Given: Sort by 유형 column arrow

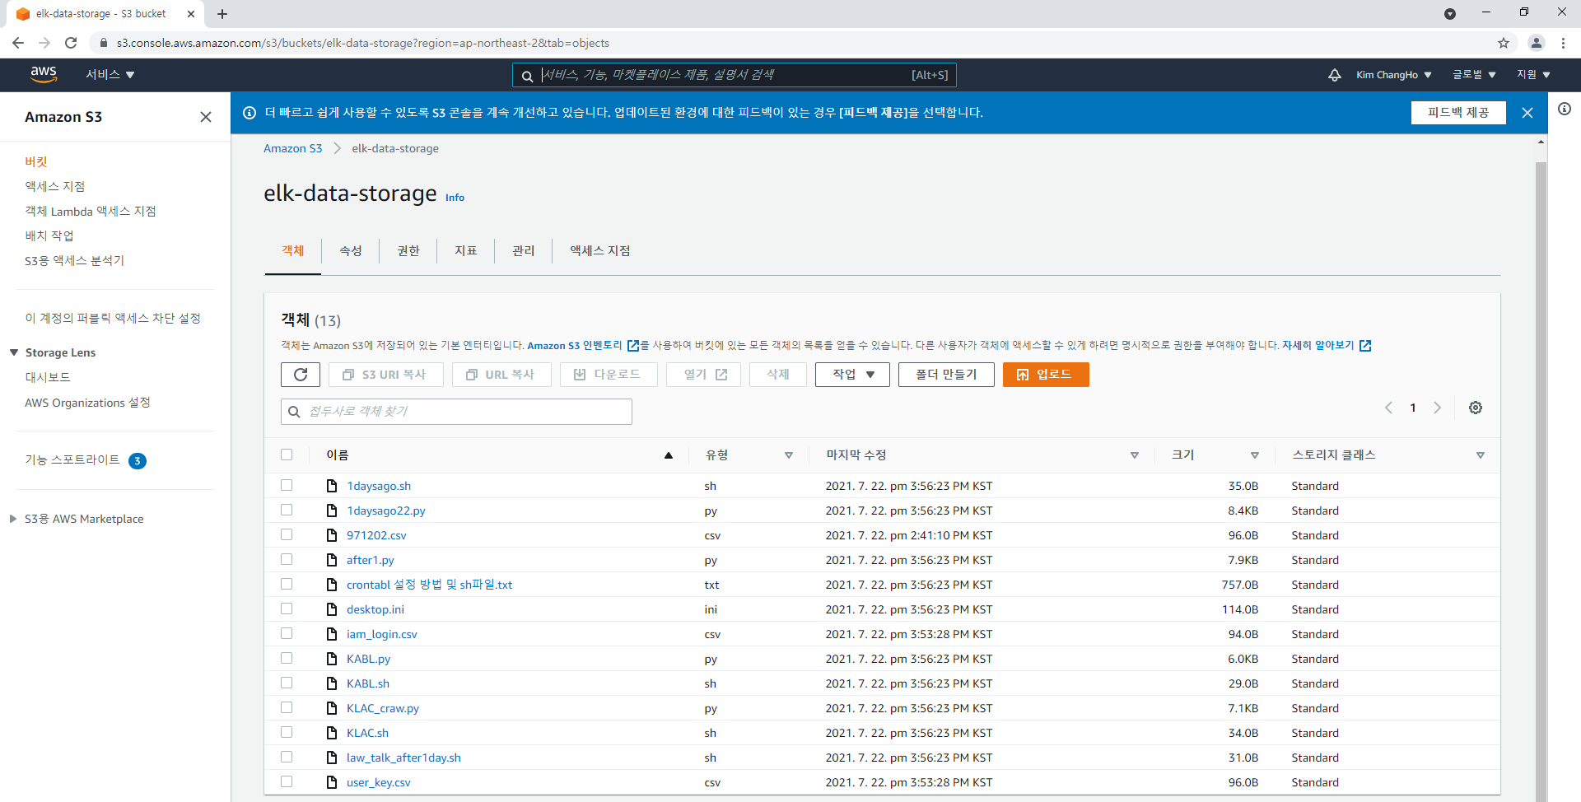Looking at the screenshot, I should [789, 455].
